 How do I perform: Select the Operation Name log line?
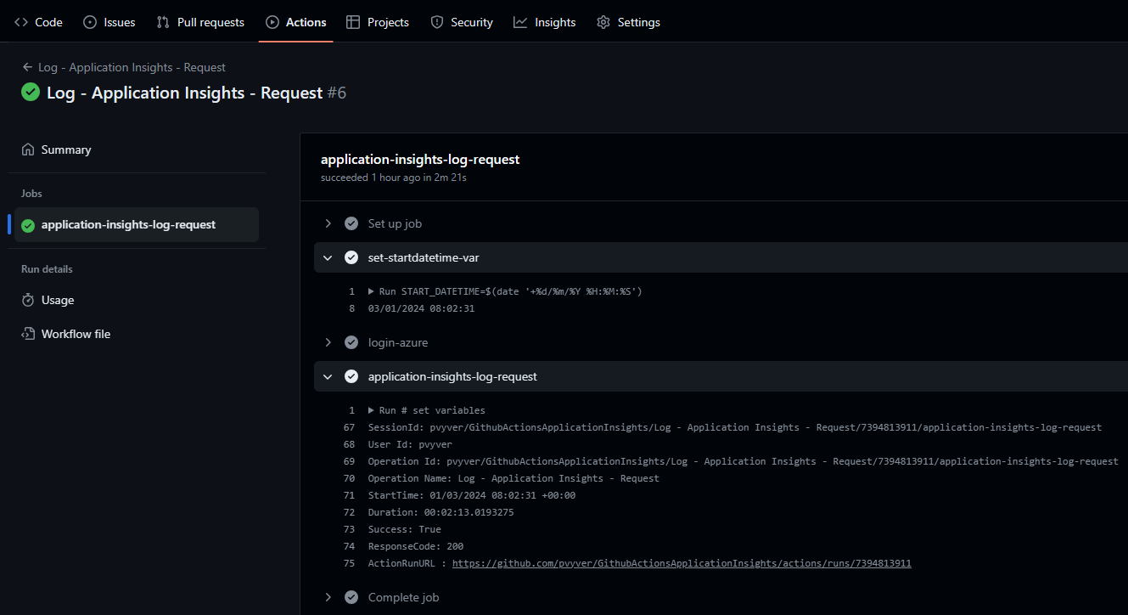tap(513, 478)
